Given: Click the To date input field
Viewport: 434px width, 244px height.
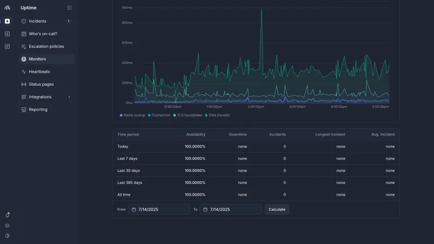Looking at the screenshot, I should 231,209.
